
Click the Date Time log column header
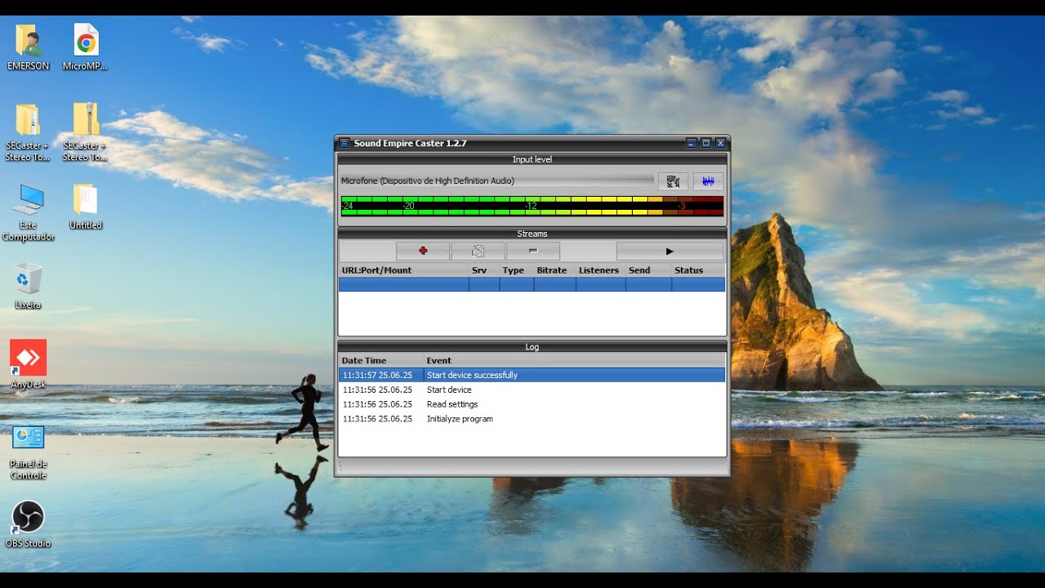[x=381, y=360]
